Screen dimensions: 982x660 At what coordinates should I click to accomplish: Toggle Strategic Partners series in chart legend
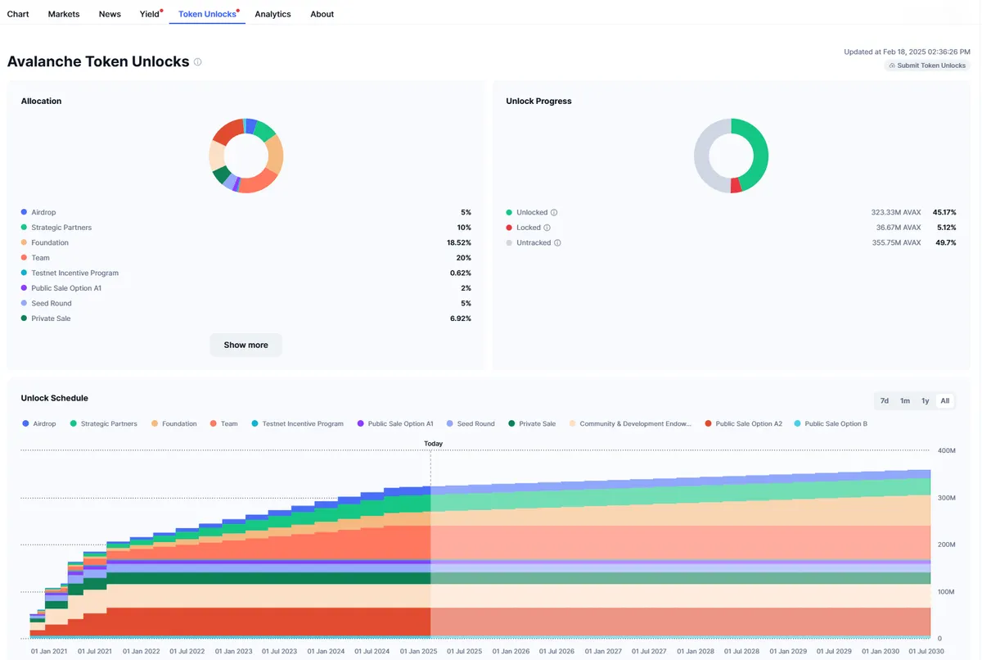(x=103, y=424)
